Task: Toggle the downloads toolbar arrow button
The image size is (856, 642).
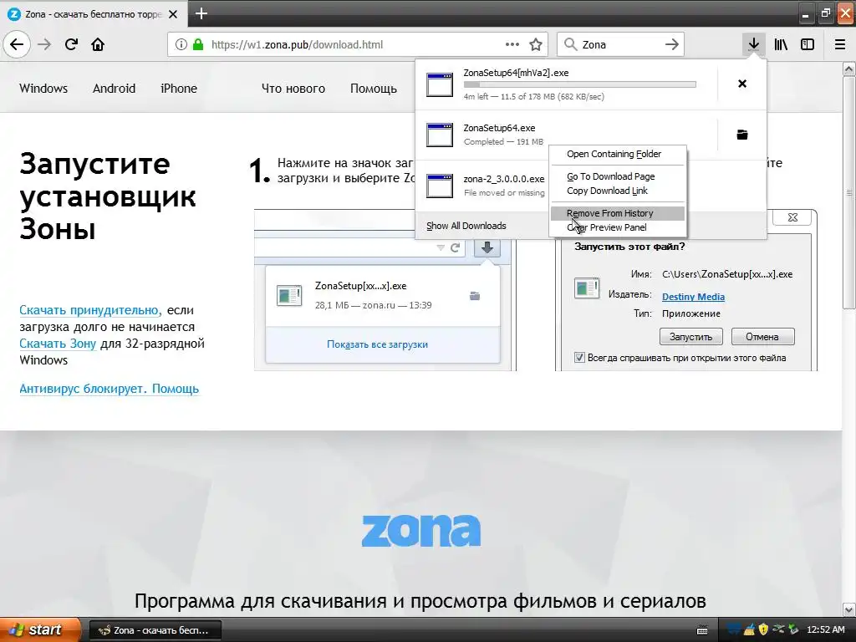Action: click(x=753, y=44)
